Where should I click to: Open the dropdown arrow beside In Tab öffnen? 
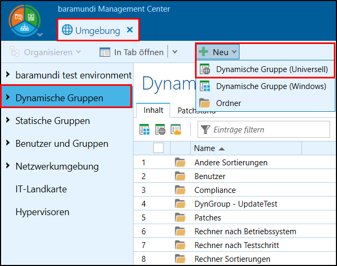click(175, 52)
